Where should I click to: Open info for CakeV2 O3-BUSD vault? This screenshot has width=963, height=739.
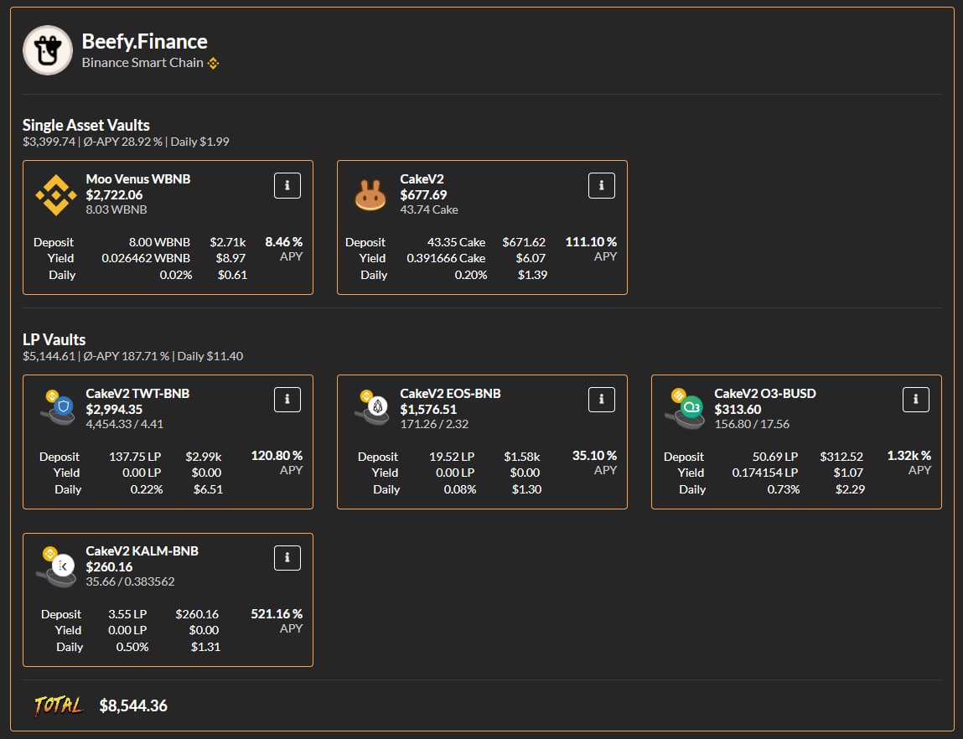(916, 400)
